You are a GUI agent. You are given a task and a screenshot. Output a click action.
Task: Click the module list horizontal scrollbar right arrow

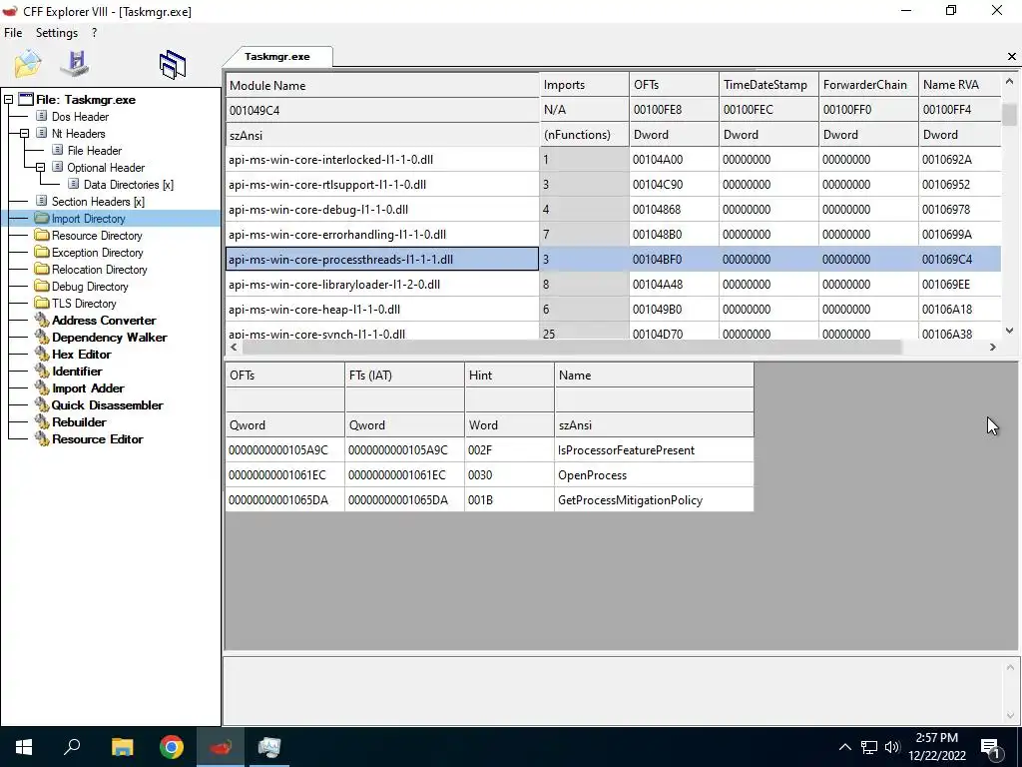pyautogui.click(x=993, y=347)
